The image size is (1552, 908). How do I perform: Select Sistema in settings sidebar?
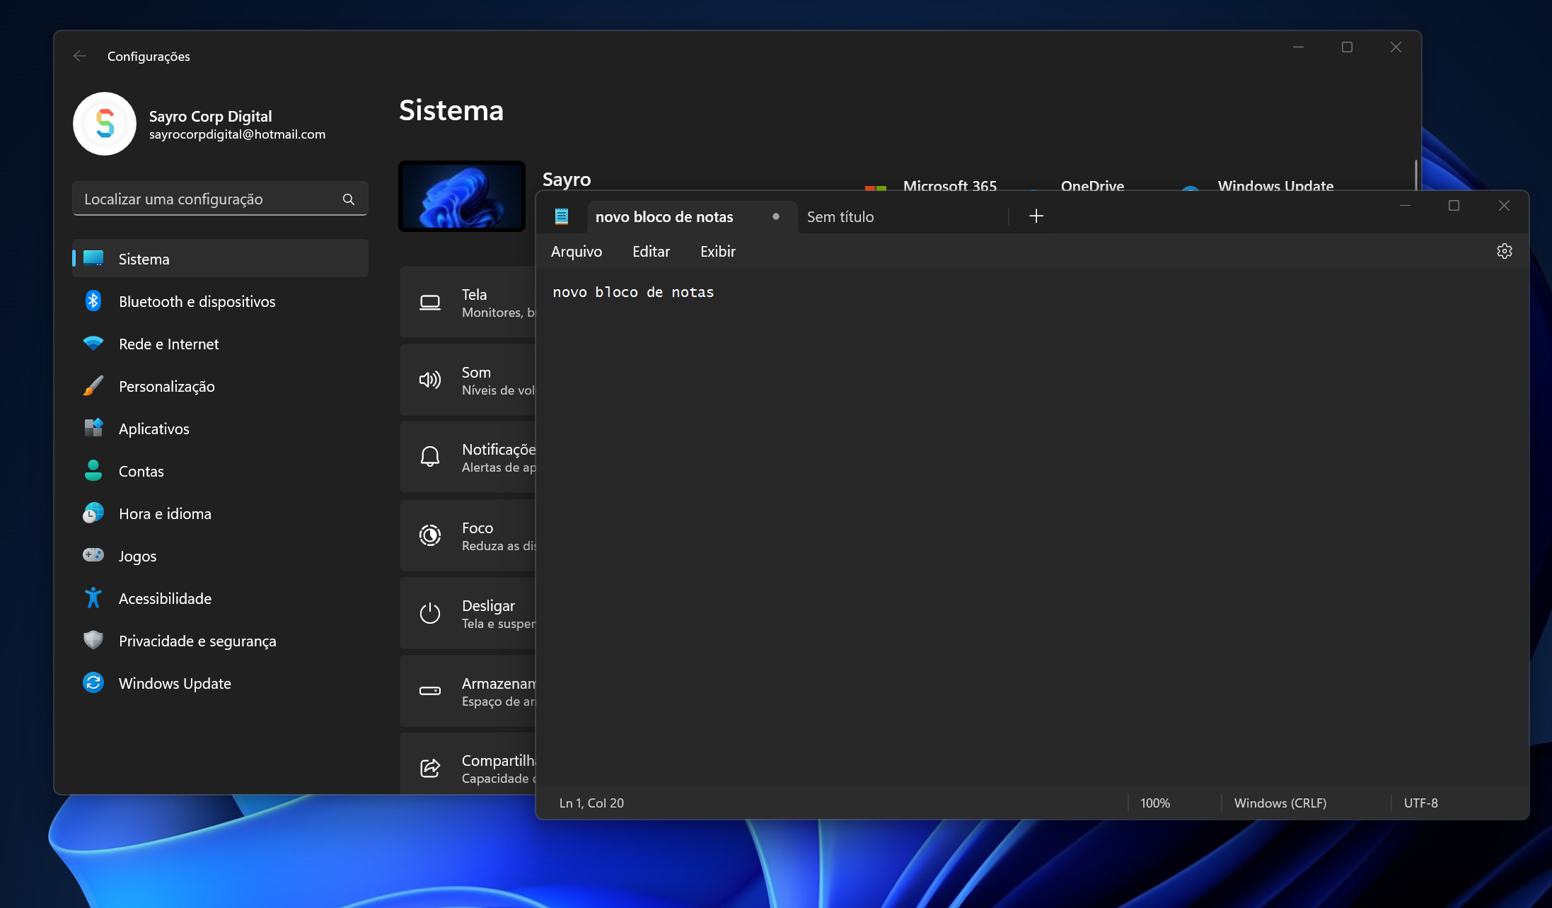tap(220, 259)
